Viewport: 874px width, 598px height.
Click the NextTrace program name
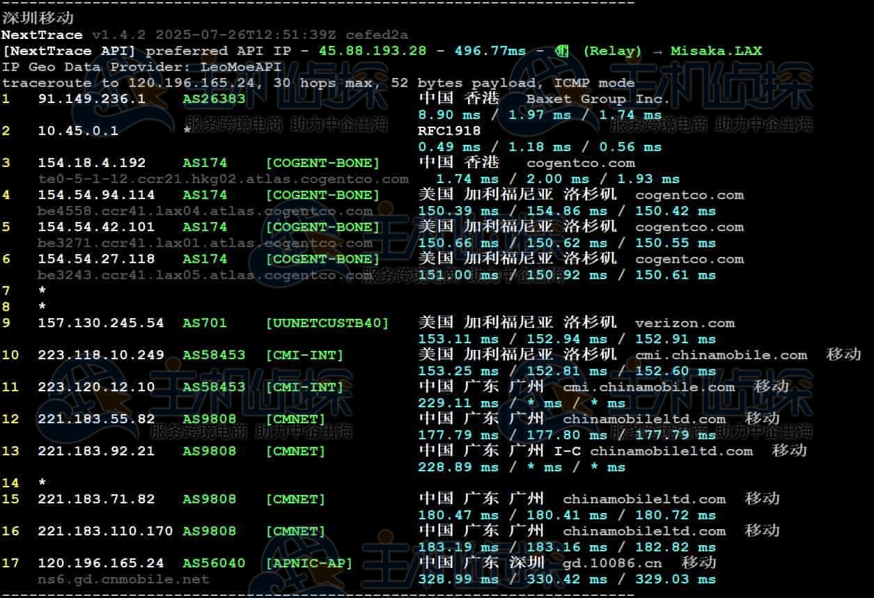tap(42, 35)
